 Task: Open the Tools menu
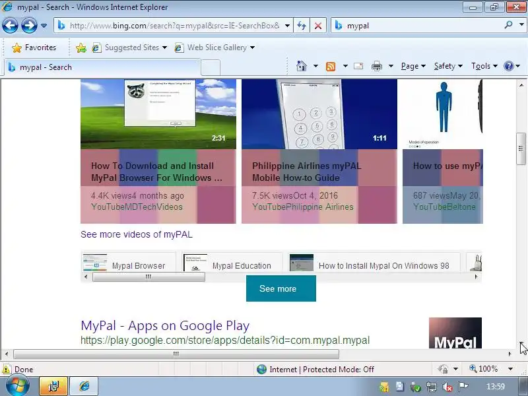[484, 66]
